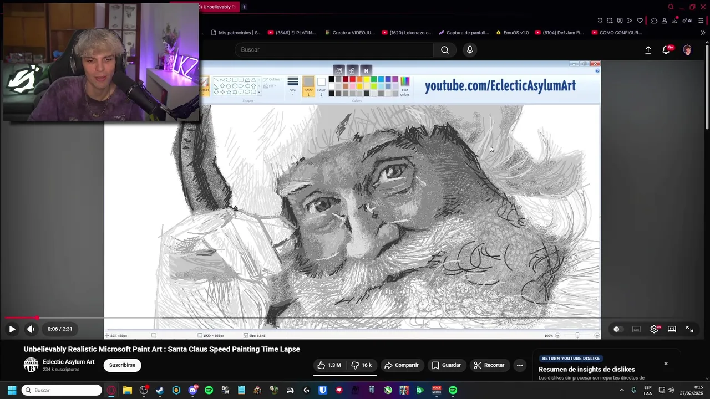Screen dimensions: 710x399
Task: Select the Unbelievably Realistic browser tab
Action: [x=219, y=7]
